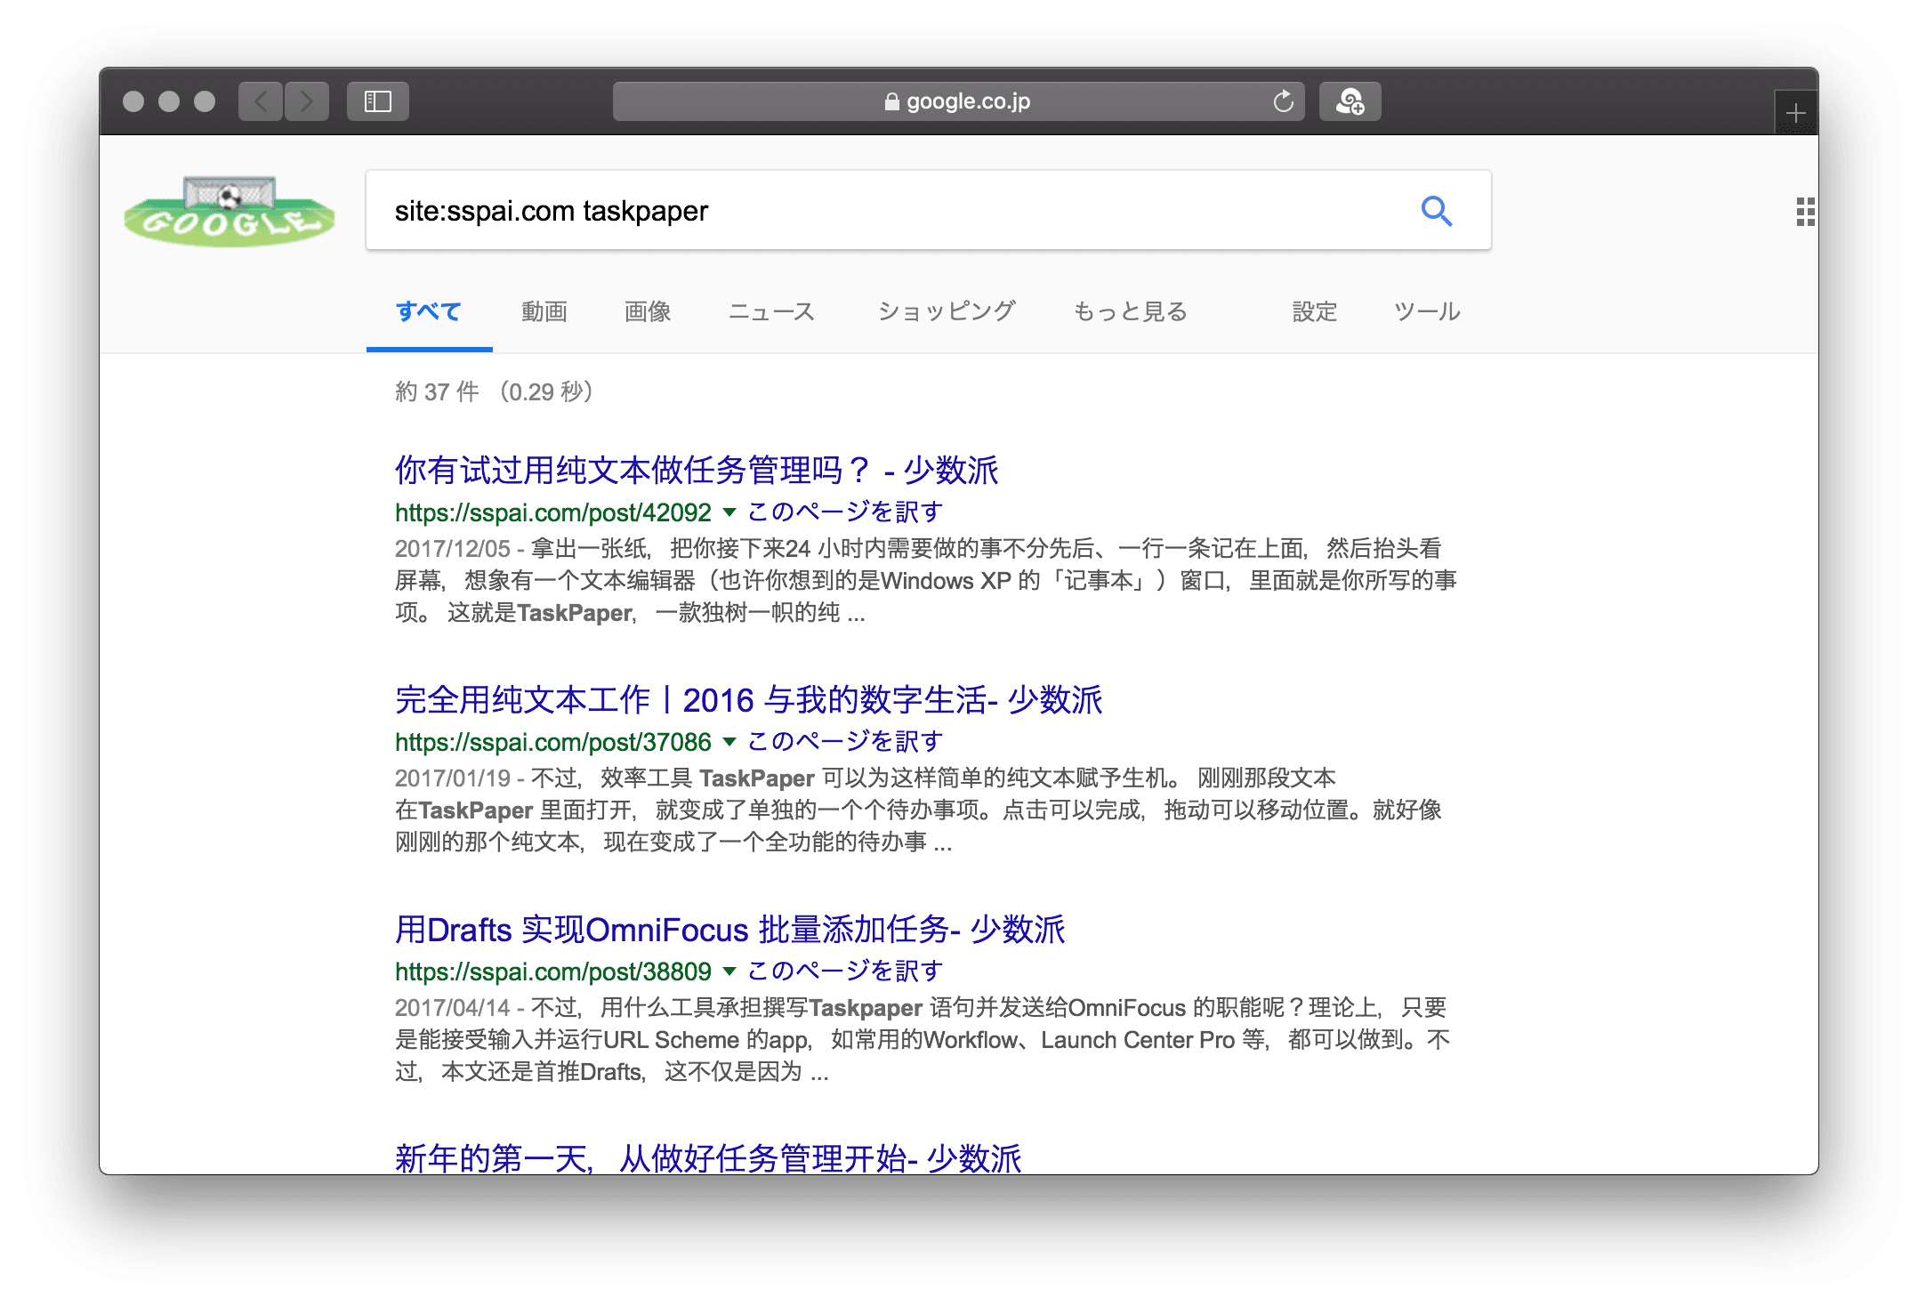Switch to the 画像 tab
This screenshot has width=1918, height=1306.
[x=648, y=311]
